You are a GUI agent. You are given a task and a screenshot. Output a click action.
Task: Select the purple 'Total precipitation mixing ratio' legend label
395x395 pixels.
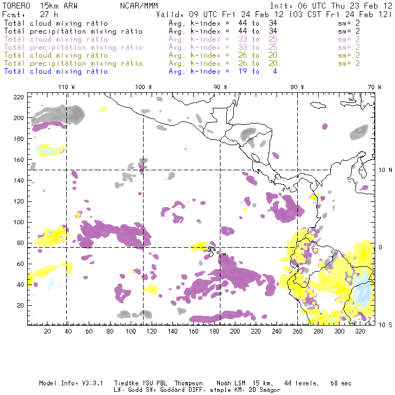pos(73,48)
